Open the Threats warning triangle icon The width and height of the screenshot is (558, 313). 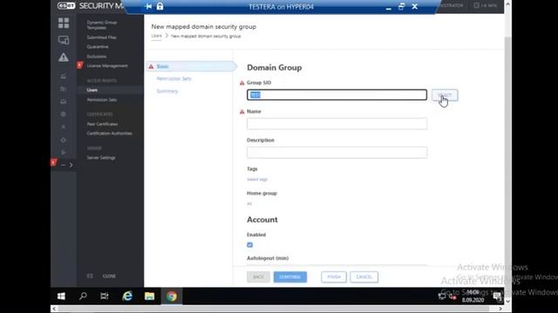tap(64, 57)
